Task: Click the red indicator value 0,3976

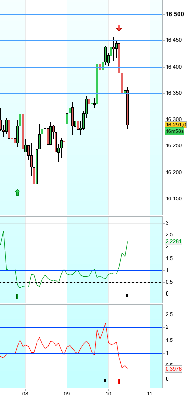Action: [173, 369]
